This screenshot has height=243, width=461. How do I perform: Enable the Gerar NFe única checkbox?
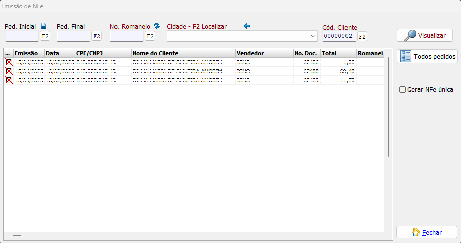point(402,90)
